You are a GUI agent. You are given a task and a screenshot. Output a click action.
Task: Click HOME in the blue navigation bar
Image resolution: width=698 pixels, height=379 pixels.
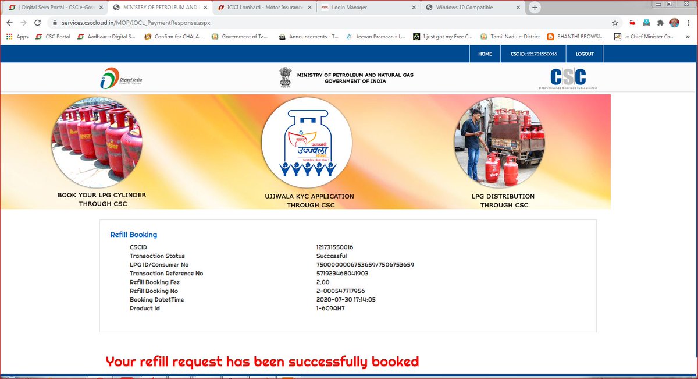485,54
